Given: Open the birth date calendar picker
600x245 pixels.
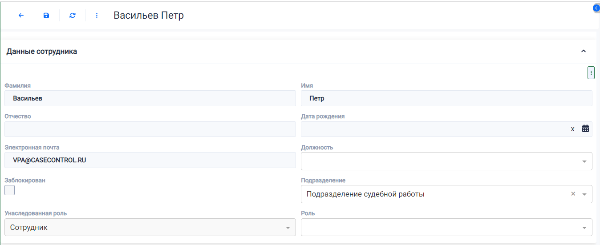Looking at the screenshot, I should coord(585,129).
